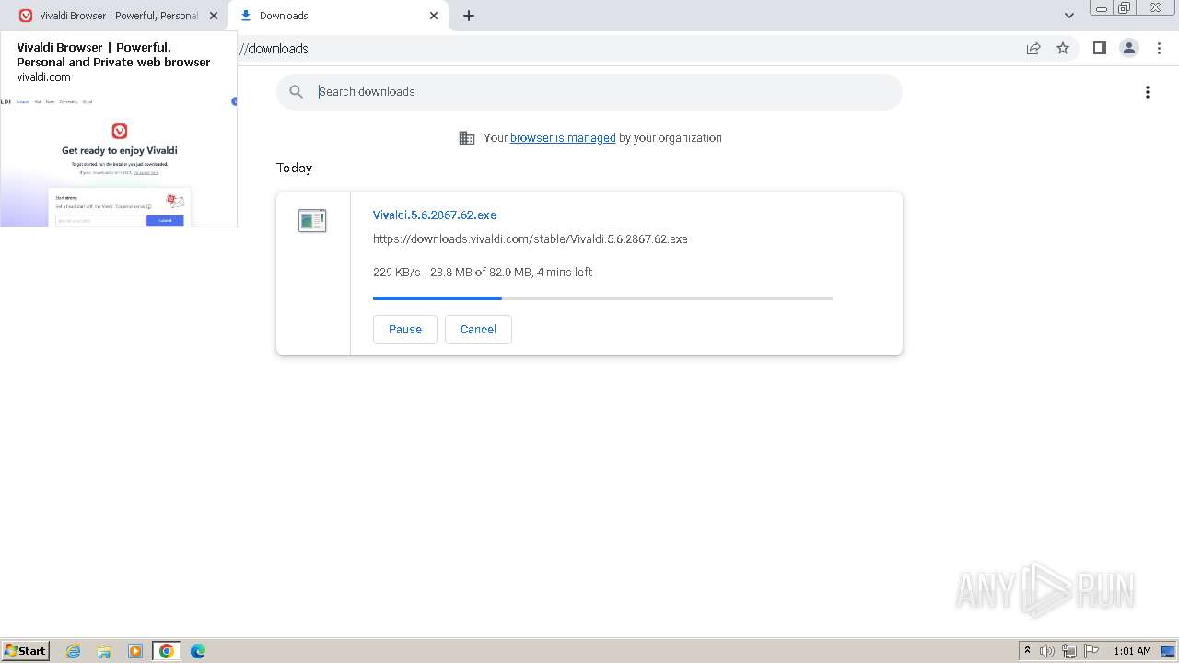
Task: Click the search magnifier icon
Action: point(296,92)
